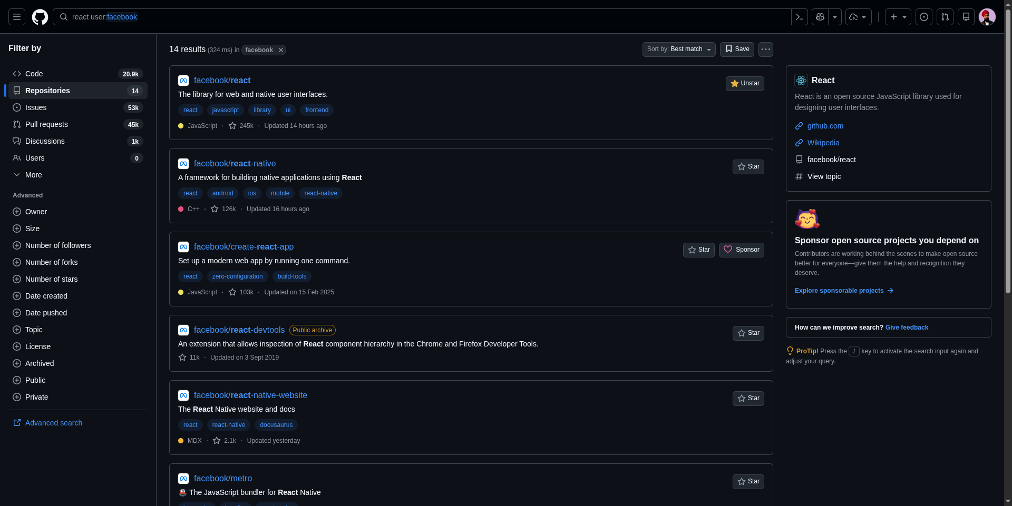Open the facebook/react-devtools repository

[x=239, y=330]
